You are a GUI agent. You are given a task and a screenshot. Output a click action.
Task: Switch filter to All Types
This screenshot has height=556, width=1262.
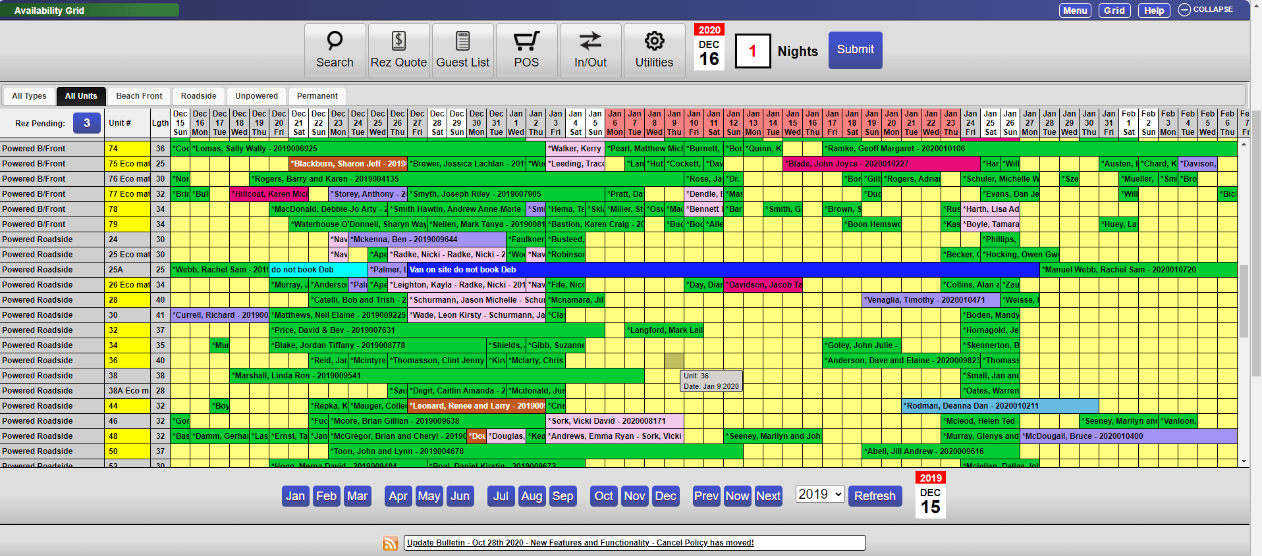click(29, 96)
